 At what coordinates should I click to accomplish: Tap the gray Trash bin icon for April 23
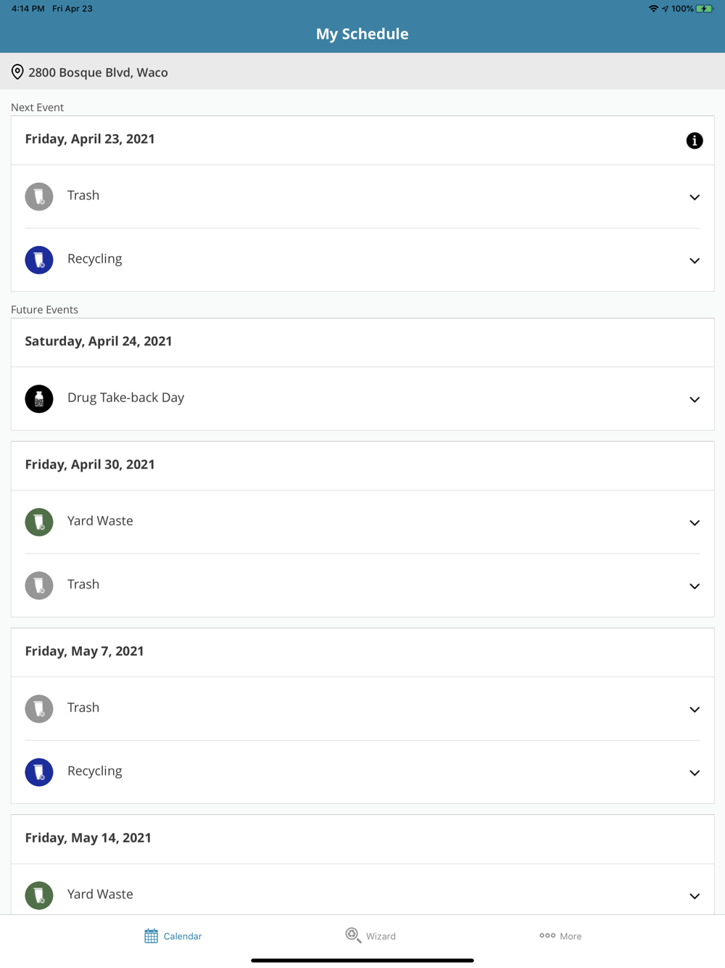click(39, 197)
